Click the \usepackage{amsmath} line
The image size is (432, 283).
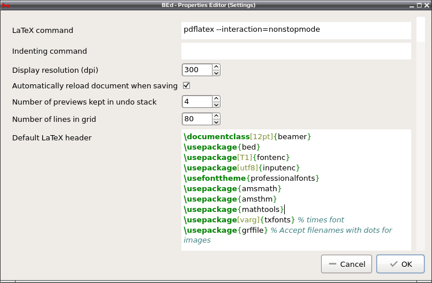pyautogui.click(x=232, y=189)
